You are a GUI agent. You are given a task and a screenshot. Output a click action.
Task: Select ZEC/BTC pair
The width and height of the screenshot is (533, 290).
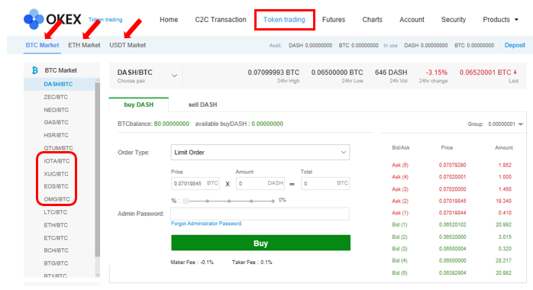(56, 97)
